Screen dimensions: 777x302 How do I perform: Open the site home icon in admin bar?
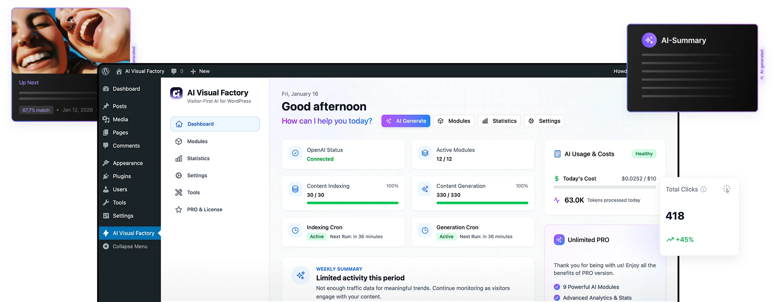tap(119, 71)
